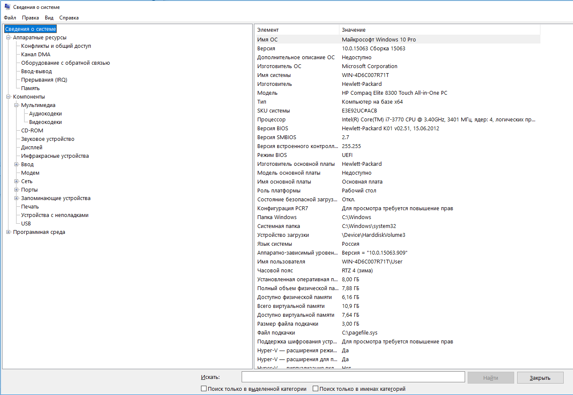Open the Справка menu
Image resolution: width=573 pixels, height=395 pixels.
click(x=69, y=18)
